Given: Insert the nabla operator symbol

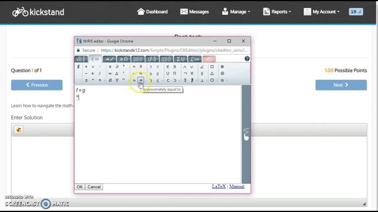Looking at the screenshot, I should point(117,80).
